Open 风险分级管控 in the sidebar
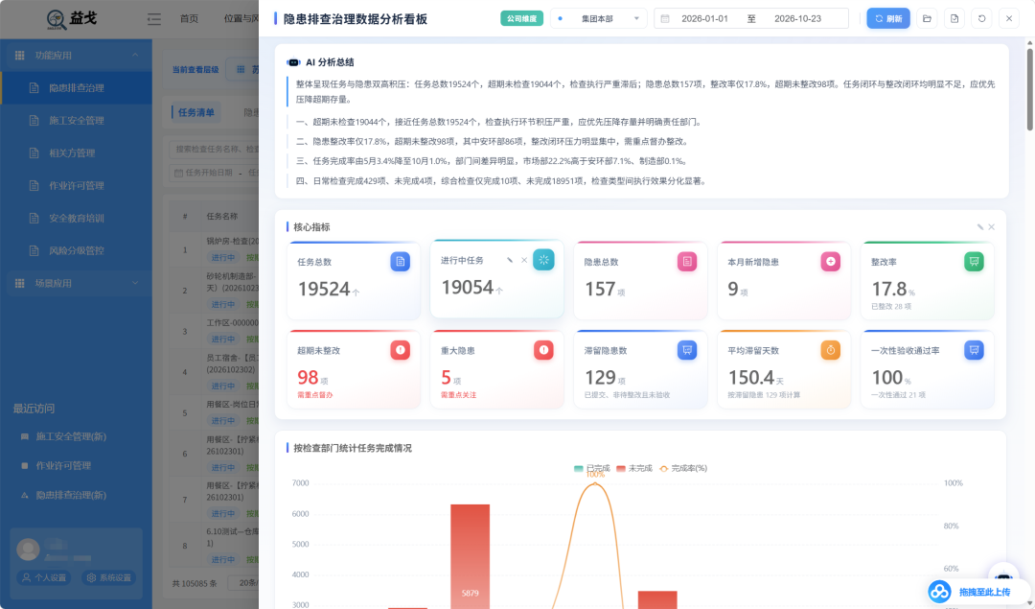 76,251
